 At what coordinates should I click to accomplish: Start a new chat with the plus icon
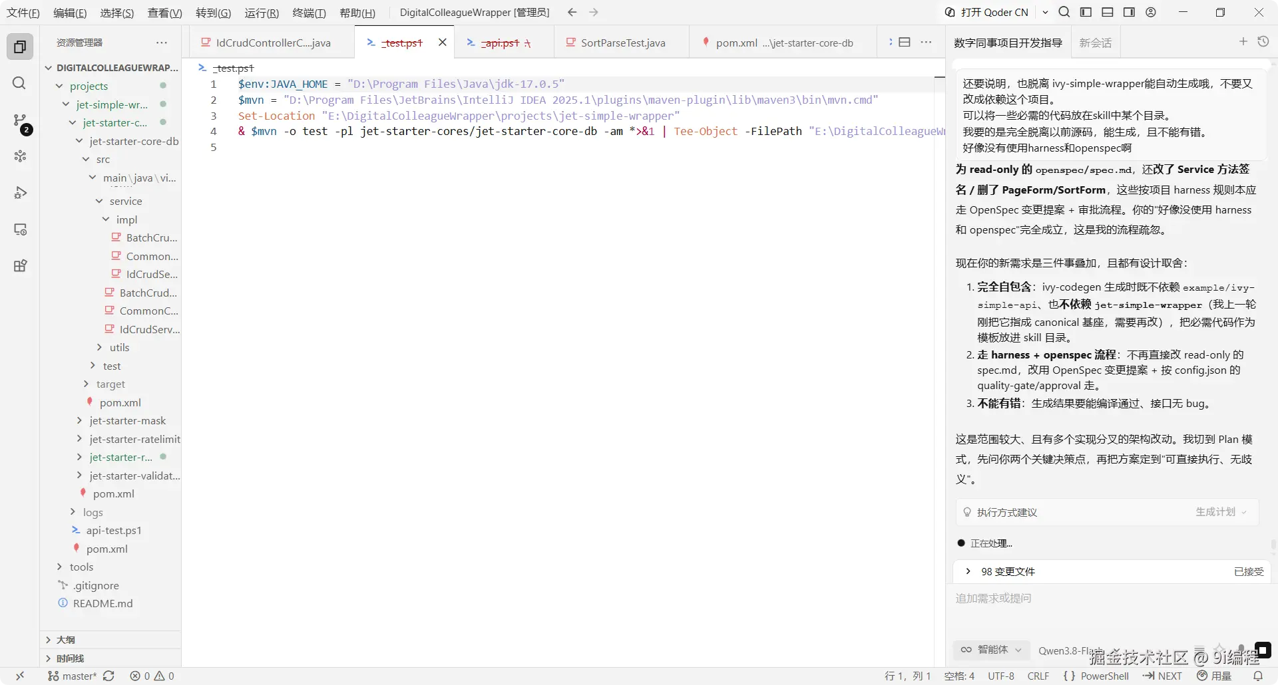click(x=1243, y=42)
